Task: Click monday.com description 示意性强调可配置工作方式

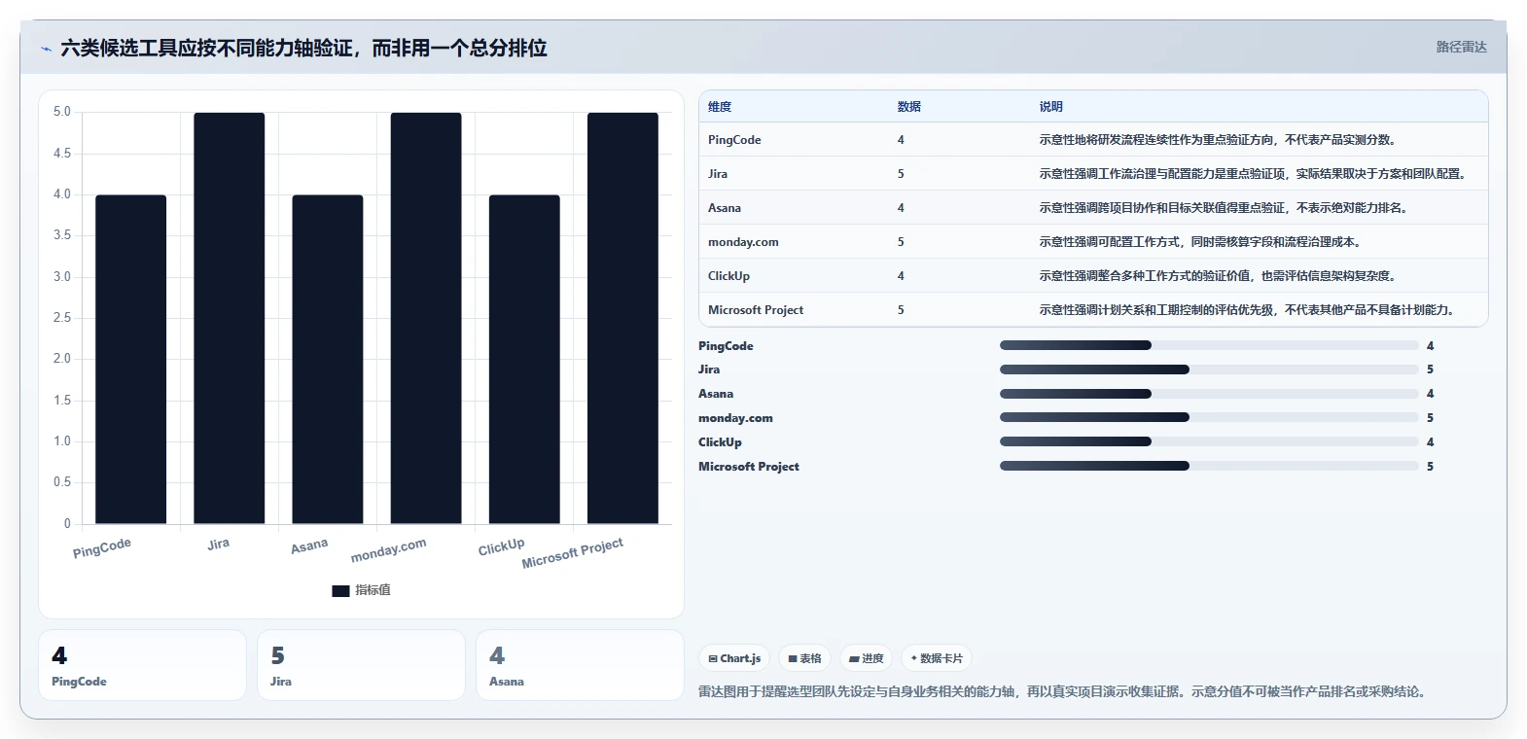Action: (1202, 242)
